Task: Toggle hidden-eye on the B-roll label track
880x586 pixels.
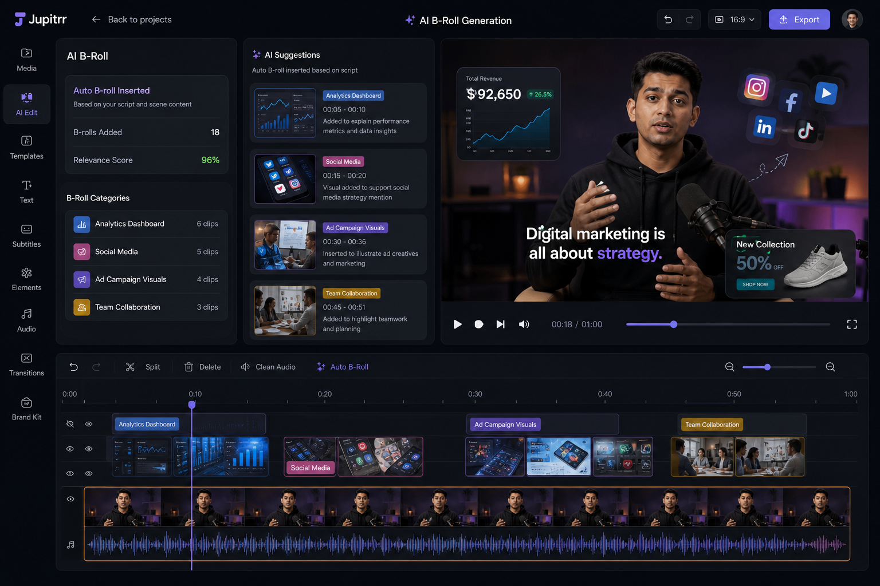Action: pyautogui.click(x=70, y=424)
